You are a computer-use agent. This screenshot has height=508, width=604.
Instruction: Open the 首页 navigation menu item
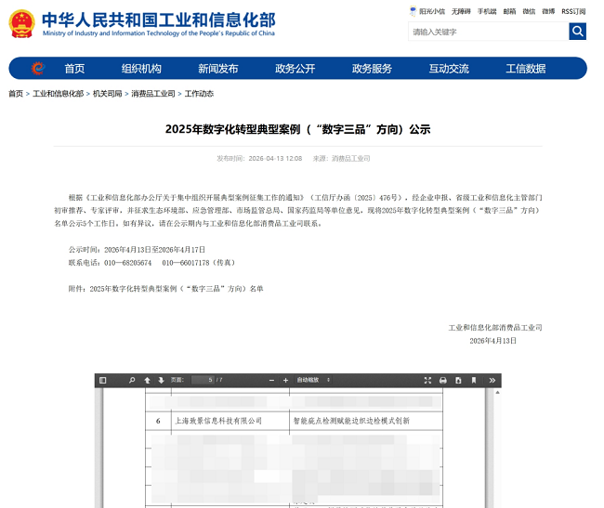[x=74, y=69]
